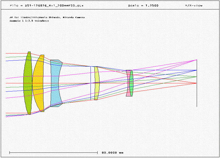Click the patent line 'JP S51-126826(1975)' text
This screenshot has width=220, height=158.
point(24,18)
